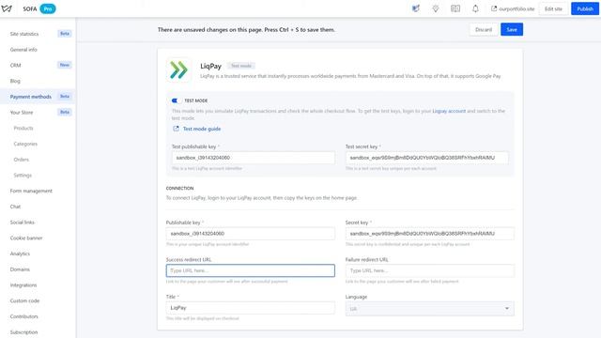The image size is (601, 338).
Task: Focus the Failure redirect URL field
Action: coord(430,270)
